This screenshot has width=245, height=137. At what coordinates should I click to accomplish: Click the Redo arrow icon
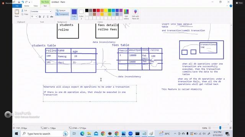(x=26, y=2)
